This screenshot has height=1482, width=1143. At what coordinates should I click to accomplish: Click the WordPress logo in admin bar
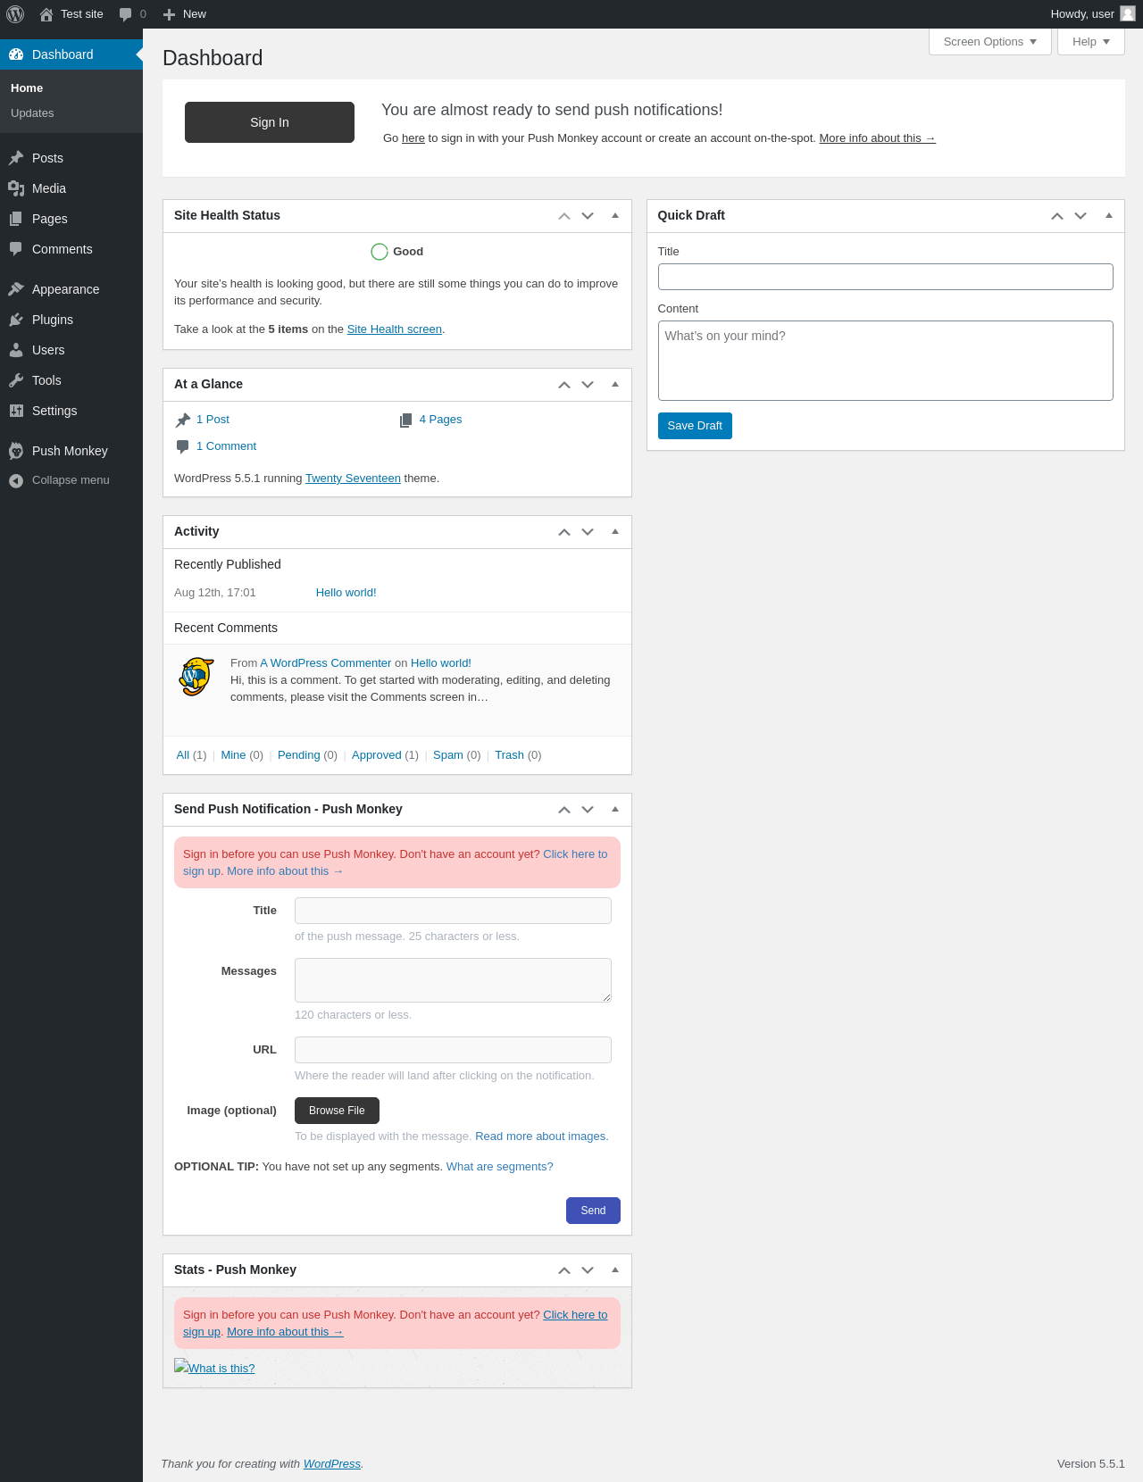pyautogui.click(x=15, y=14)
